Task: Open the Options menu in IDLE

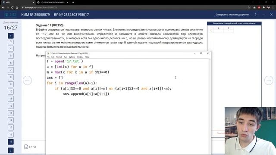Action: coord(72,57)
